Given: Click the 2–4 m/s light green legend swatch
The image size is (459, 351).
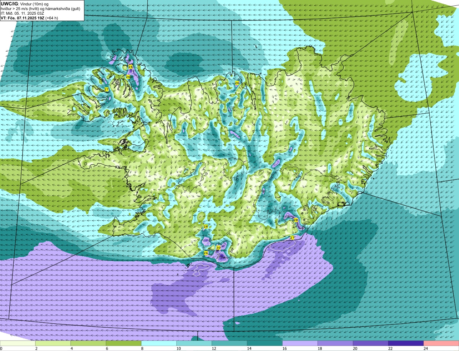Looking at the screenshot, I should click(x=53, y=343).
